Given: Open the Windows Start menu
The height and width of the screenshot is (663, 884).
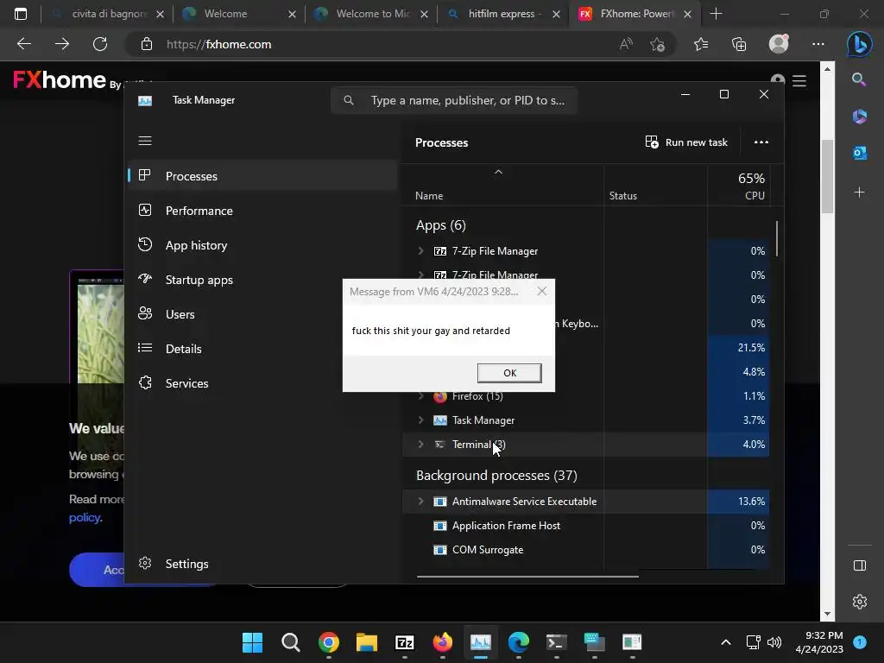Looking at the screenshot, I should point(252,642).
